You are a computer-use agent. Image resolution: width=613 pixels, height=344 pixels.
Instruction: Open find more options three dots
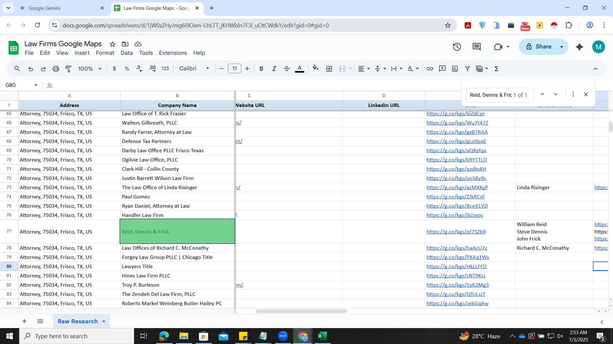pyautogui.click(x=573, y=94)
